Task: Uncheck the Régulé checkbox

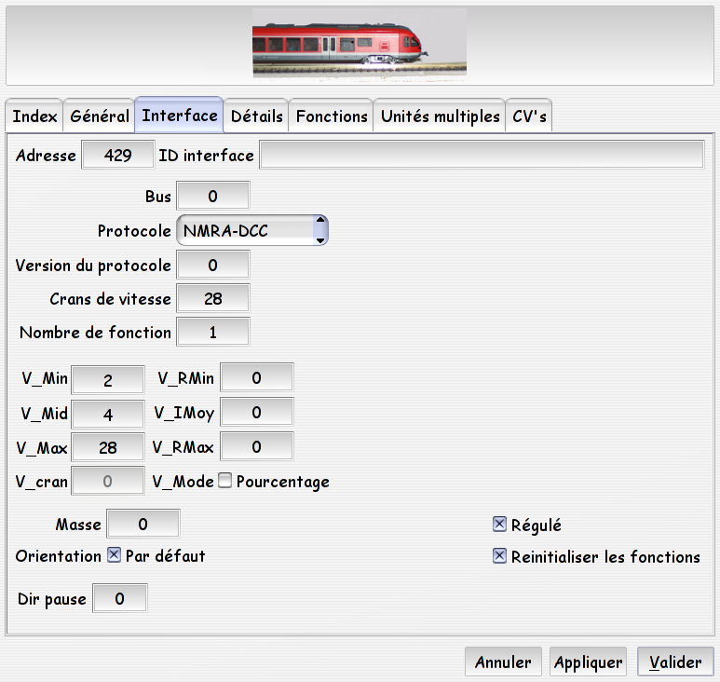Action: pos(499,524)
